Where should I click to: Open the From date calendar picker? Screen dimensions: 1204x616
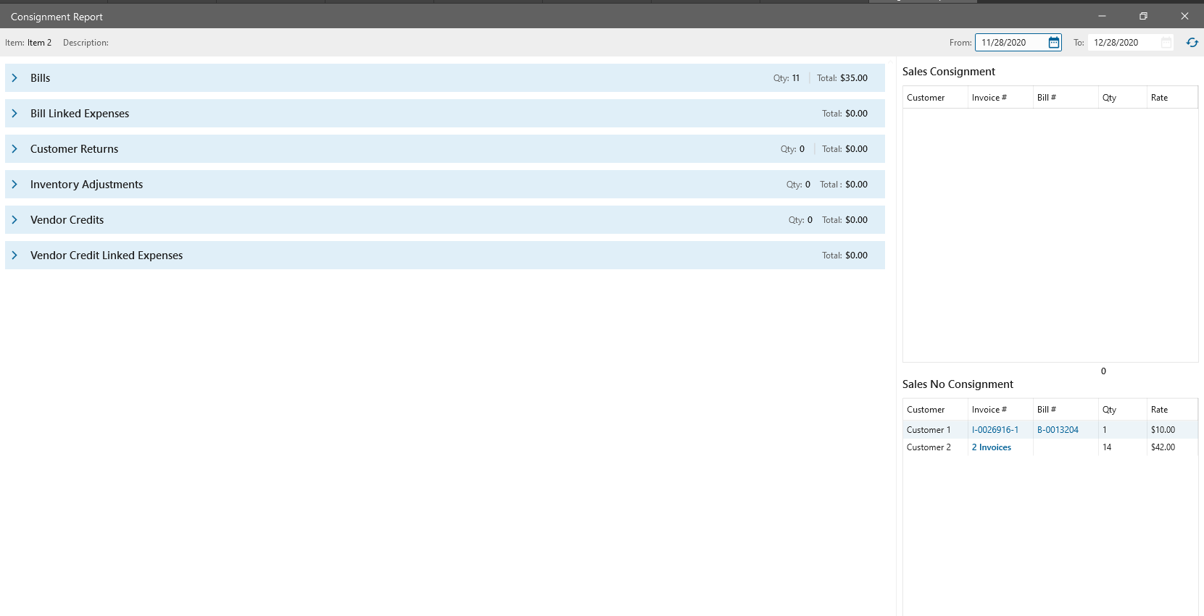pos(1054,43)
